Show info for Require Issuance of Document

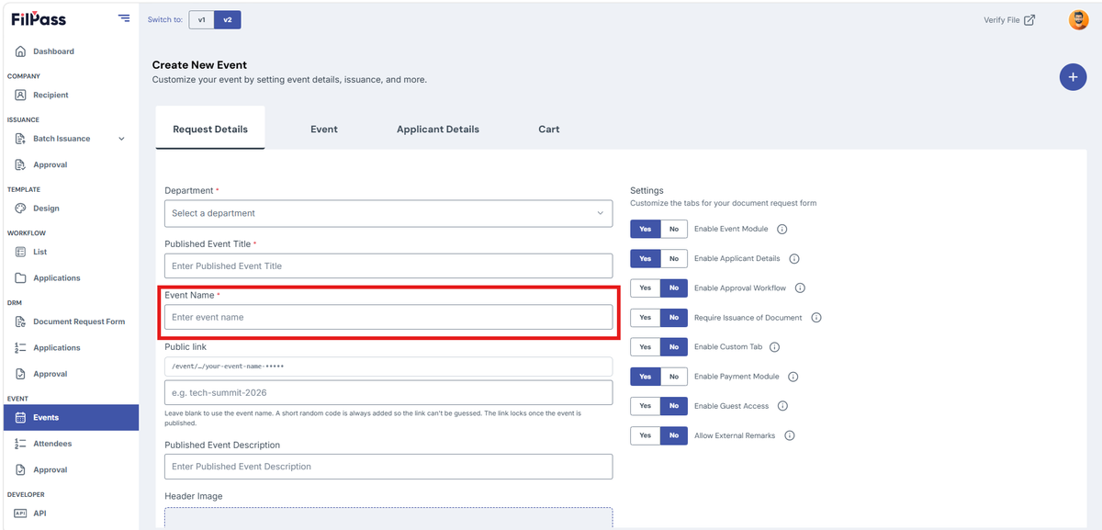point(816,318)
